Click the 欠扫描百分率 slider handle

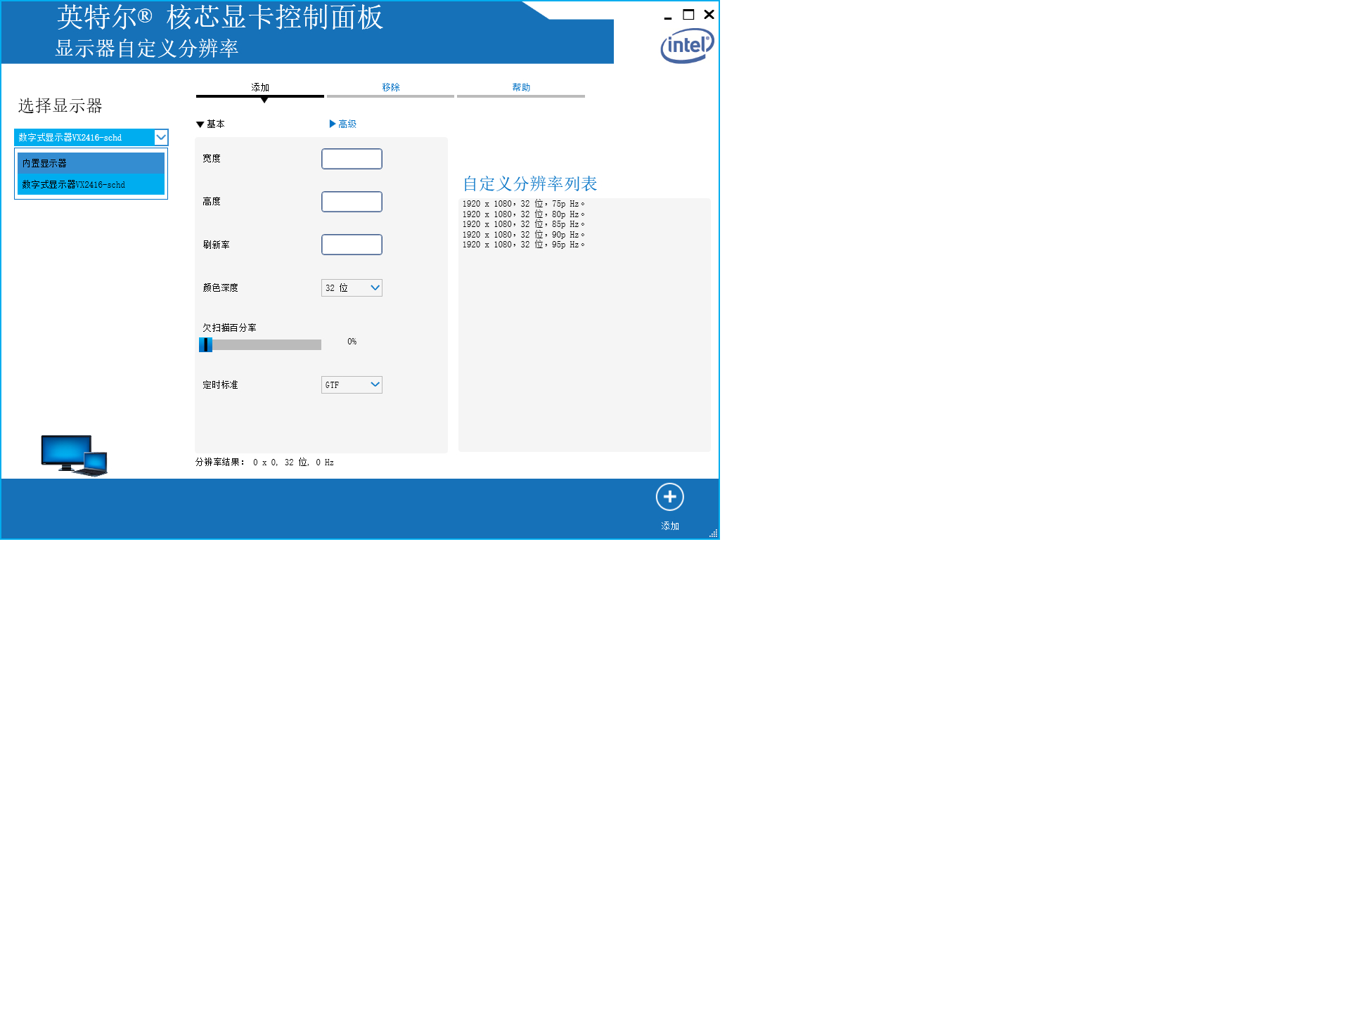click(x=205, y=344)
